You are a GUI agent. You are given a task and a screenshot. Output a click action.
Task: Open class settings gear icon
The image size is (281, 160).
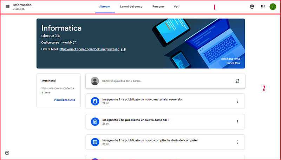click(252, 7)
